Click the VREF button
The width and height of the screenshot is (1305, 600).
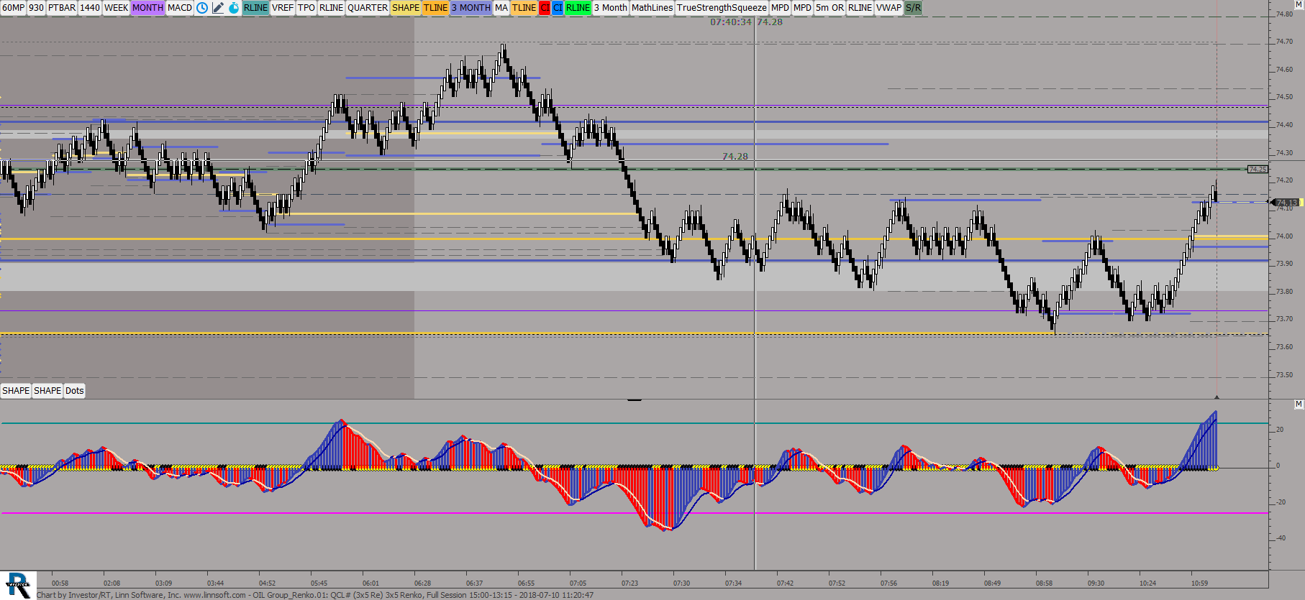click(283, 8)
